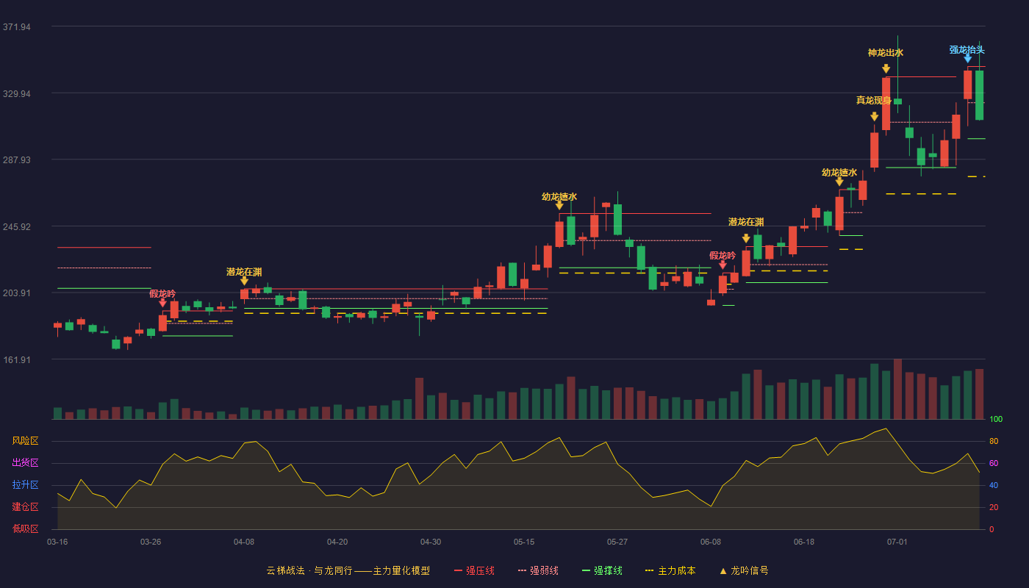Click the red 假龙吟 arrow in March
Screen dimensions: 1029x588
pyautogui.click(x=162, y=302)
